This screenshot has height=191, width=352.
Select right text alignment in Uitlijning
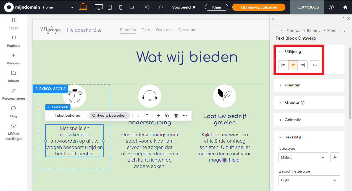[303, 65]
